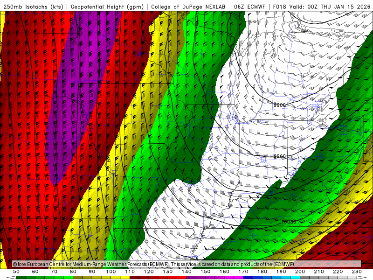Click the "Geopotential Height (gpm)" title text

tap(107, 7)
